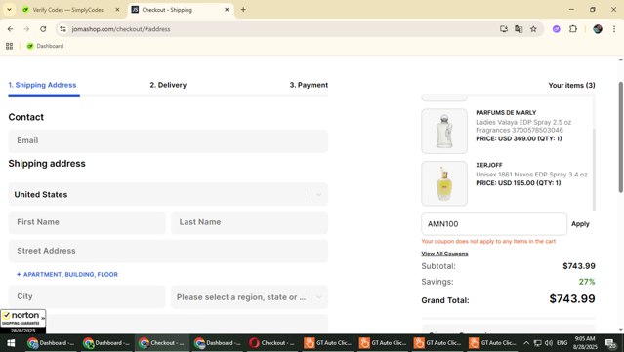
Task: Open the tab search dropdown arrow
Action: (x=9, y=10)
